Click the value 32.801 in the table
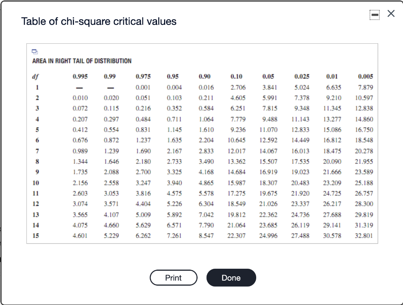 (x=364, y=236)
